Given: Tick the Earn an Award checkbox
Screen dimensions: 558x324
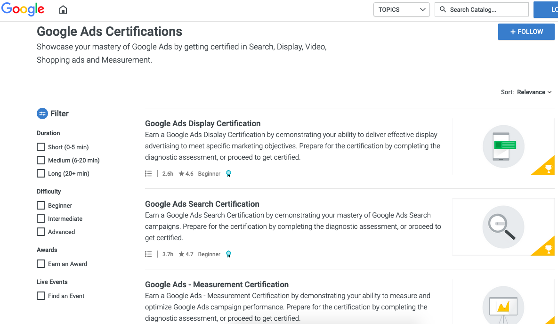Looking at the screenshot, I should pos(41,264).
